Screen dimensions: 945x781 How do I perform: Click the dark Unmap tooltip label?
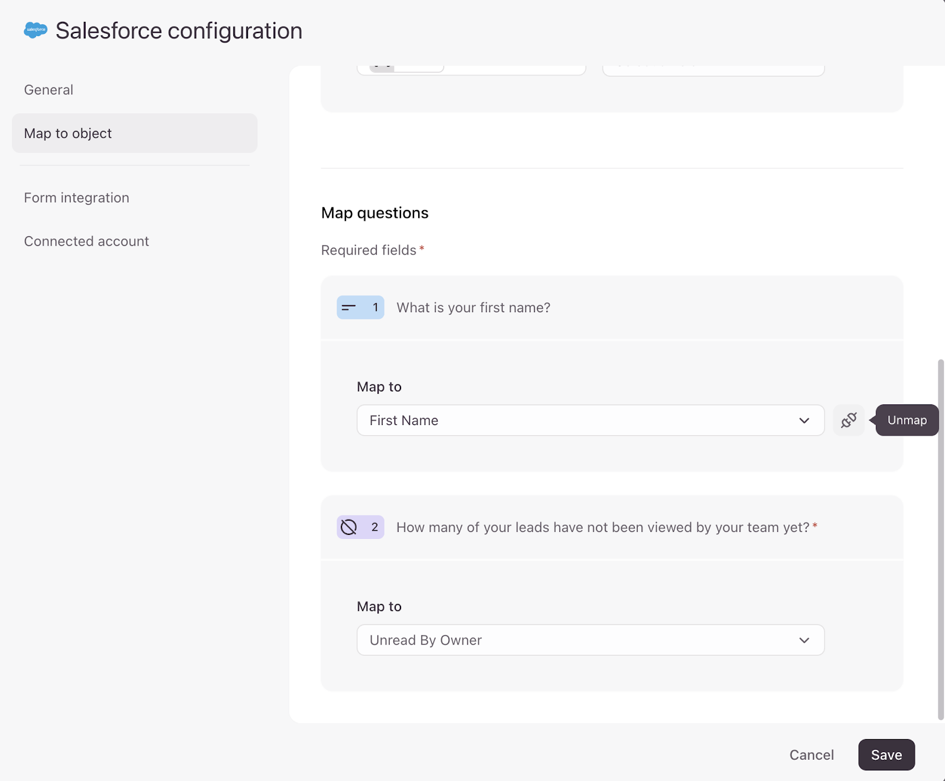click(x=907, y=420)
